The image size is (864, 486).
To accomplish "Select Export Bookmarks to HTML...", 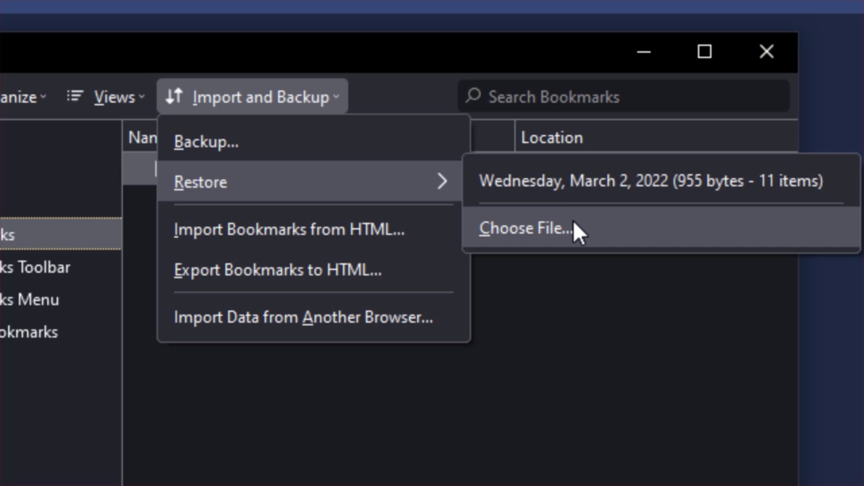I will [278, 270].
